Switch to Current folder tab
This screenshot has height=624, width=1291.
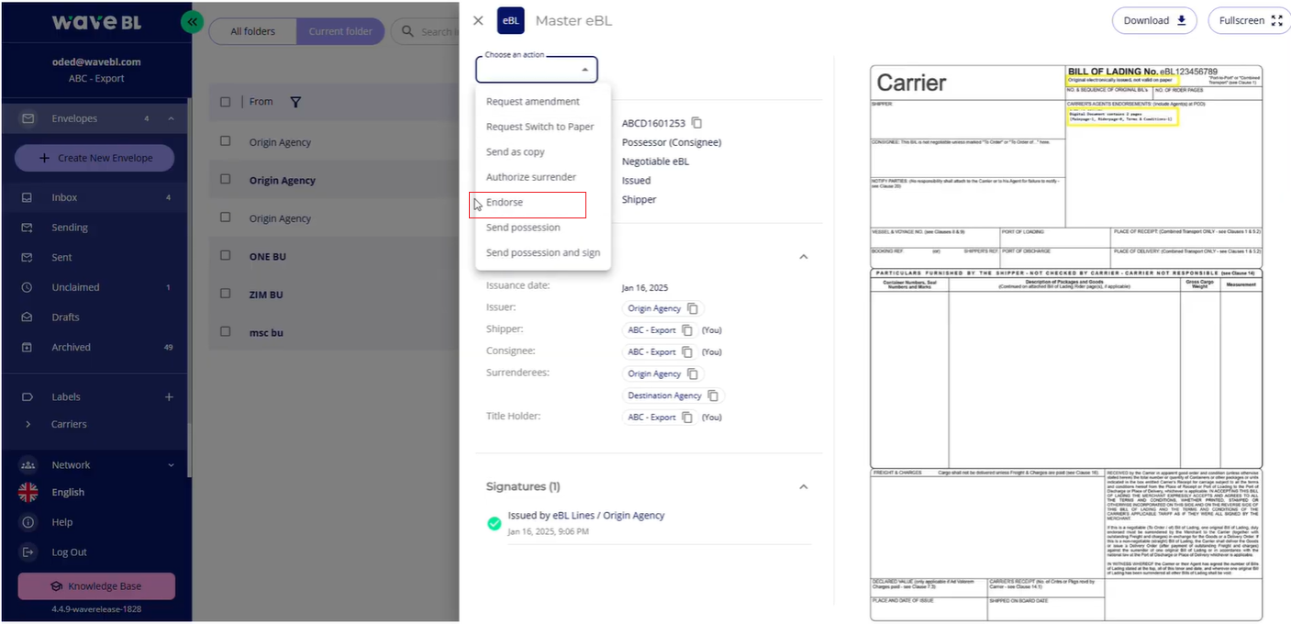click(x=340, y=31)
